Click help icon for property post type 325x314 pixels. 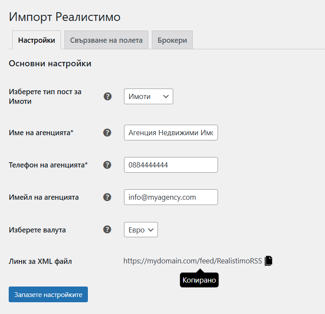point(107,96)
